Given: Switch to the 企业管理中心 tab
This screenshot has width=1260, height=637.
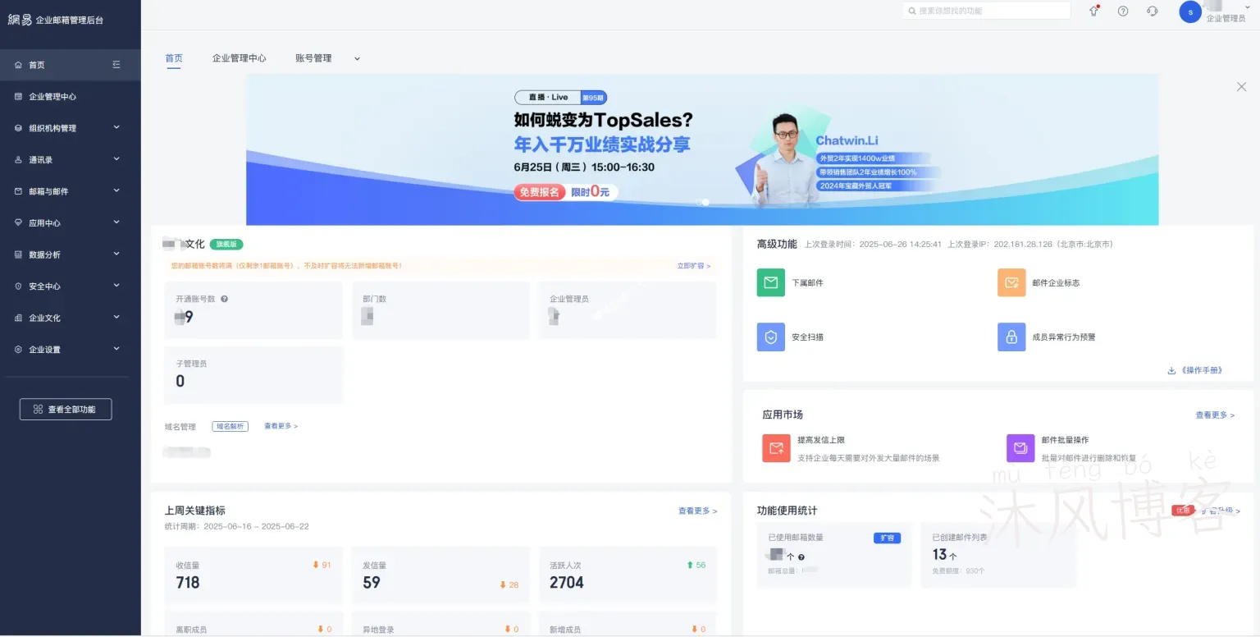Looking at the screenshot, I should pyautogui.click(x=239, y=58).
